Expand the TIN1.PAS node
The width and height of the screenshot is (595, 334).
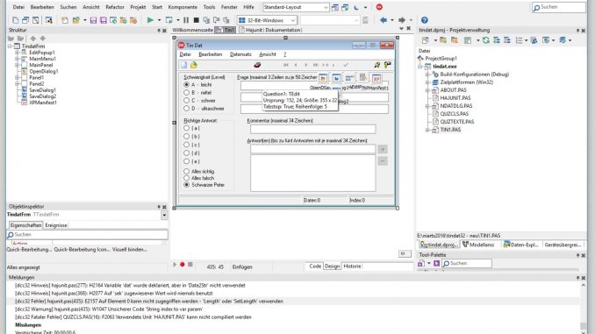(x=427, y=130)
